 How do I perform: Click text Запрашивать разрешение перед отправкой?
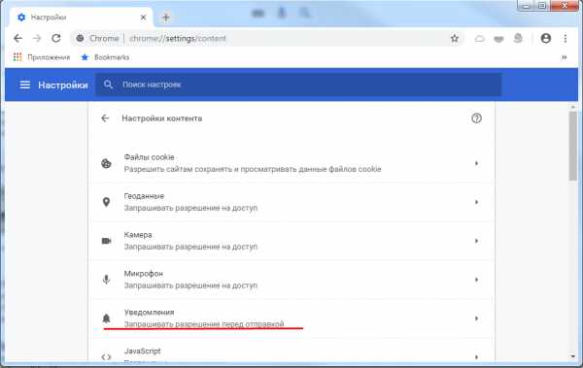[x=204, y=324]
